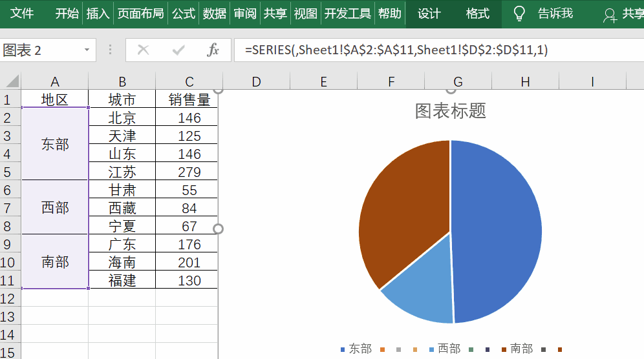Click the 西藏 cell
Viewport: 644px width, 359px height.
tap(122, 208)
